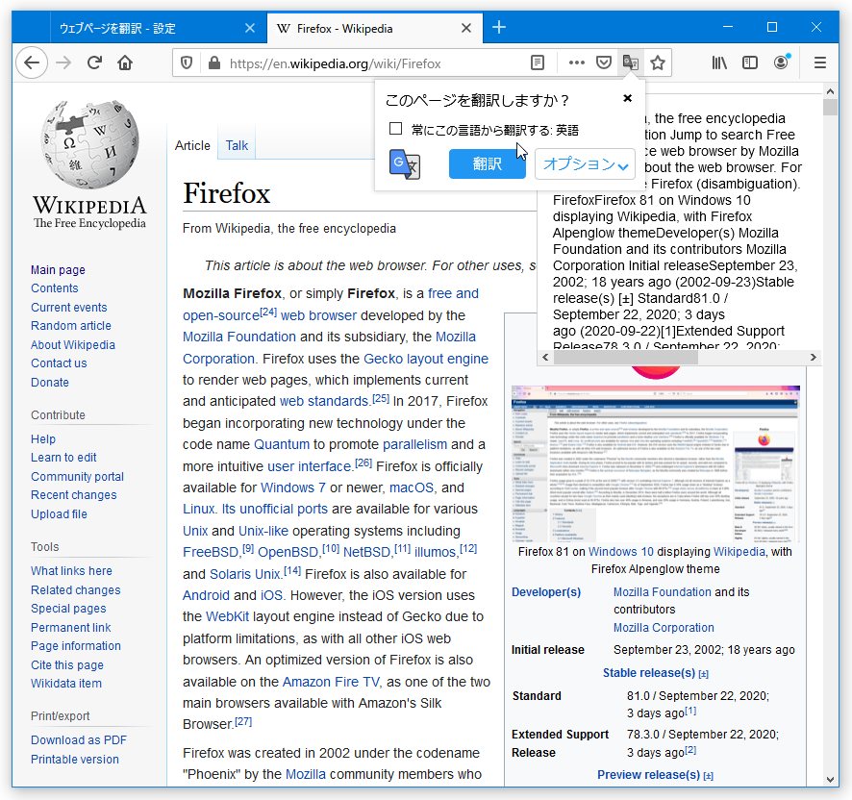Screen dimensions: 852x800
Task: Go back with the browser Back arrow
Action: pyautogui.click(x=32, y=63)
